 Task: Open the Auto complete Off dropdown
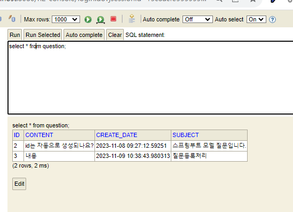(x=197, y=19)
